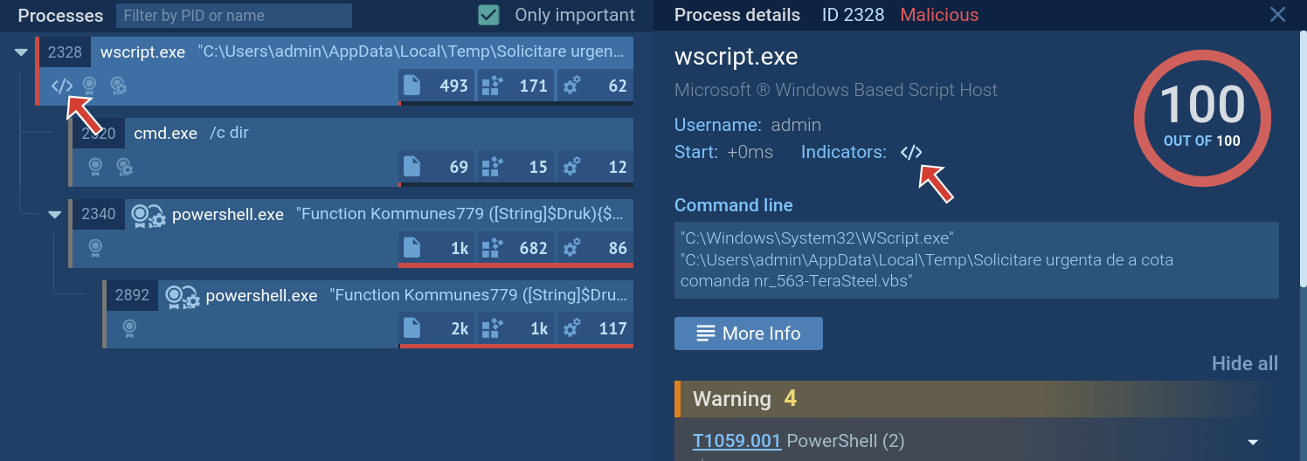
Task: Open cmd.exe gear counter showing 12
Action: tap(594, 166)
